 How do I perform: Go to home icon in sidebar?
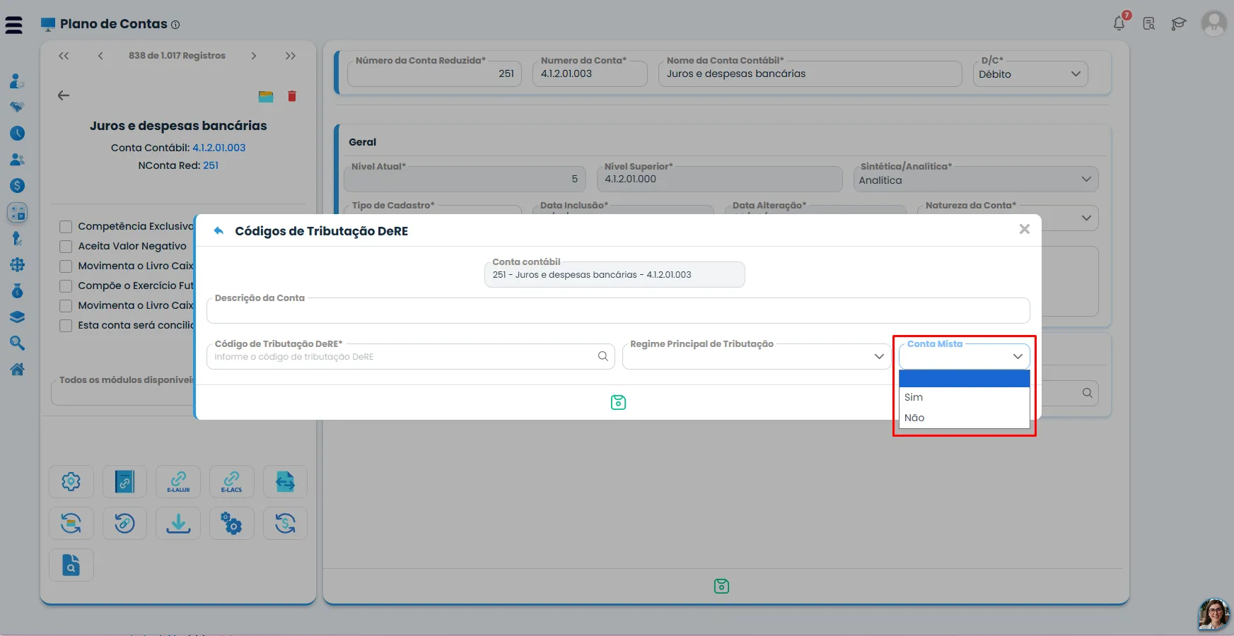point(17,370)
